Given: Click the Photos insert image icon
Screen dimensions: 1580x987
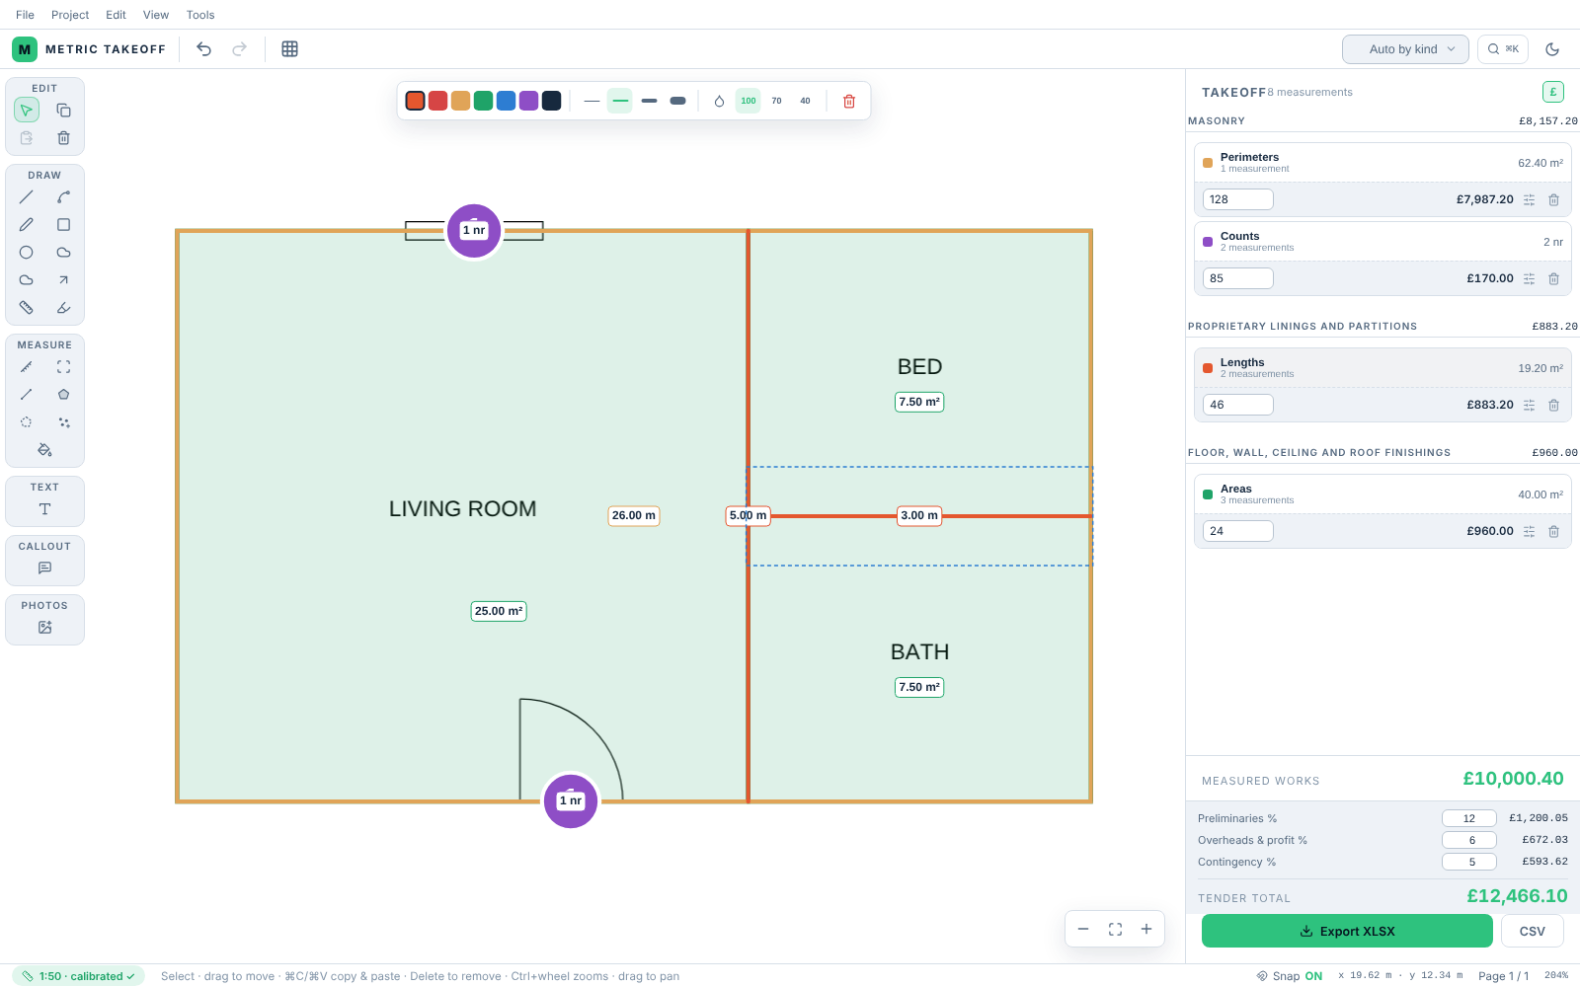Looking at the screenshot, I should tap(44, 628).
